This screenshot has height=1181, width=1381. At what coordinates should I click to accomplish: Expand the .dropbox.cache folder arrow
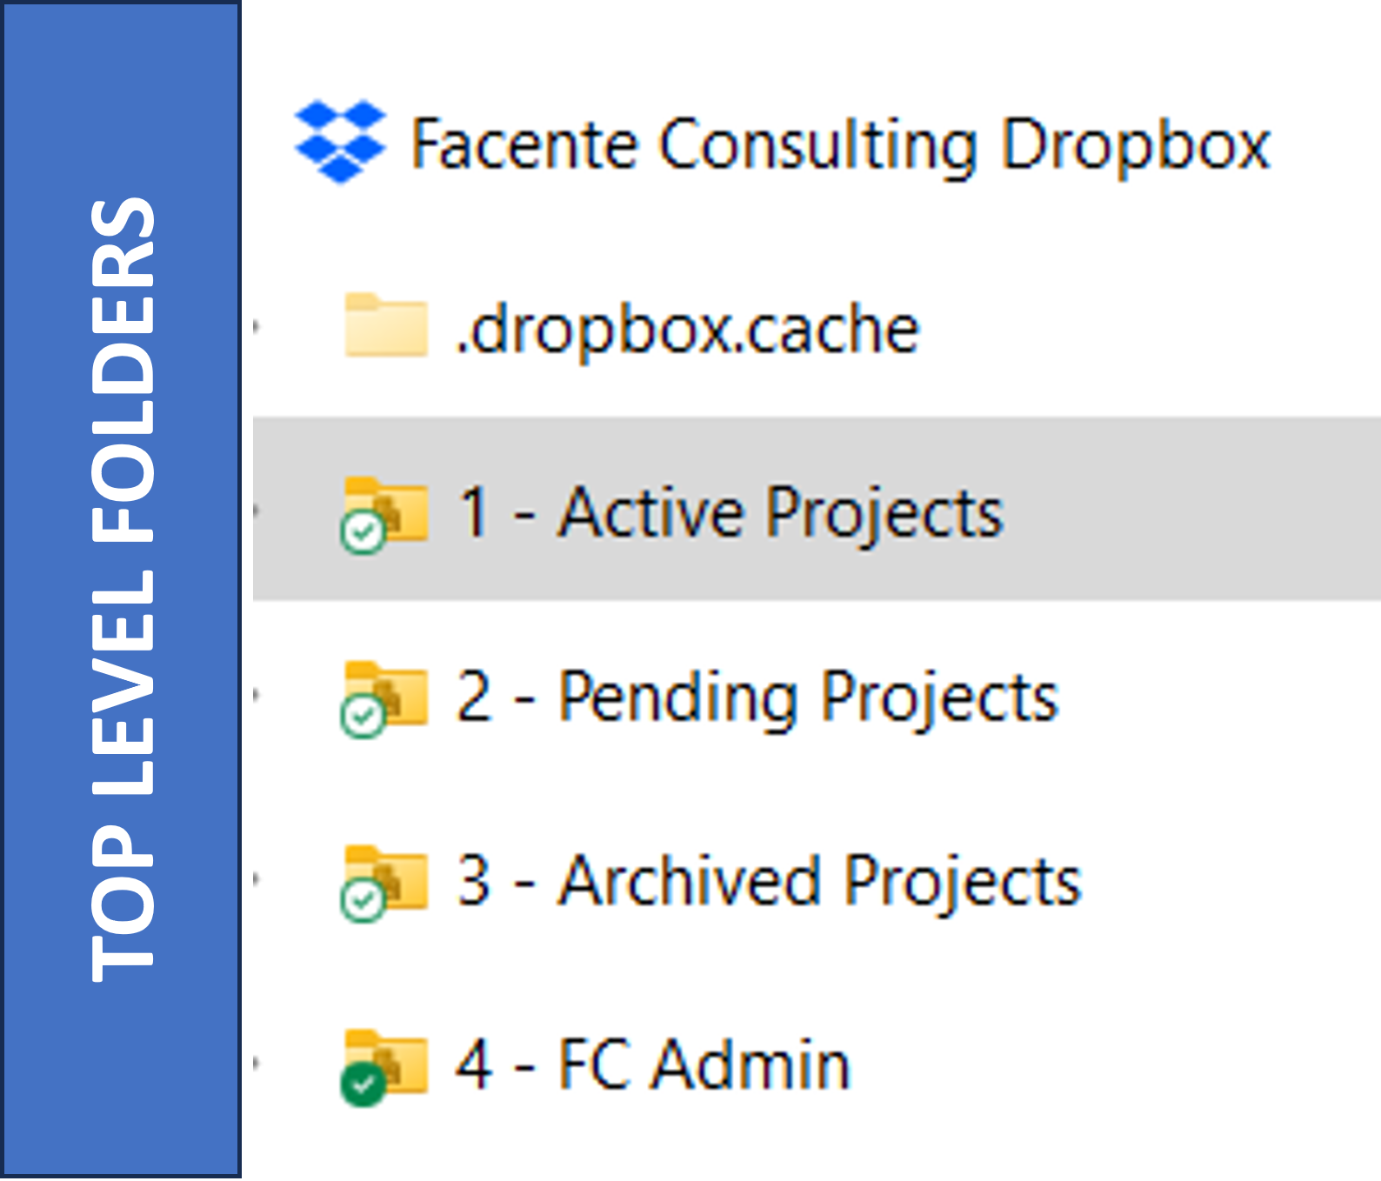point(257,327)
